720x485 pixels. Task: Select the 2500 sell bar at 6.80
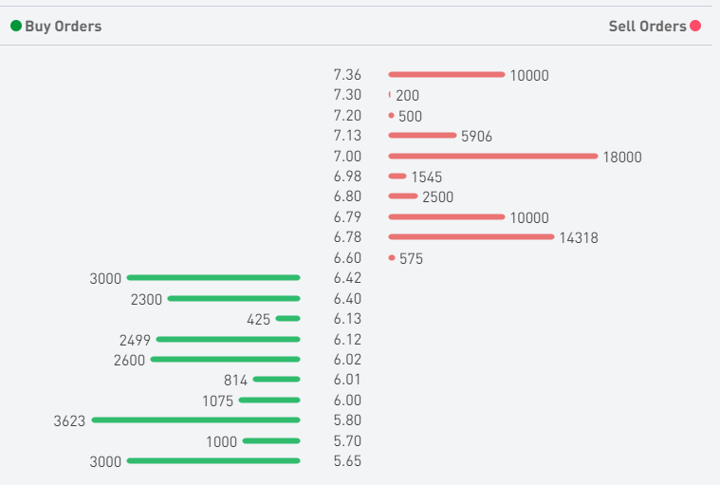[403, 196]
